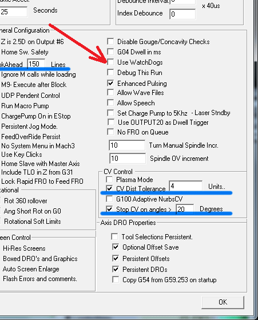Image resolution: width=258 pixels, height=320 pixels.
Task: Turn on Allow Speech checkbox
Action: (x=110, y=102)
